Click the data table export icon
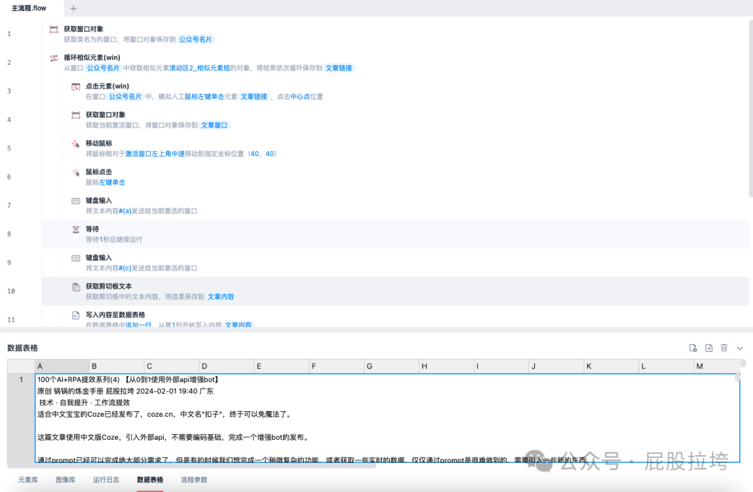Image resolution: width=753 pixels, height=492 pixels. point(709,348)
